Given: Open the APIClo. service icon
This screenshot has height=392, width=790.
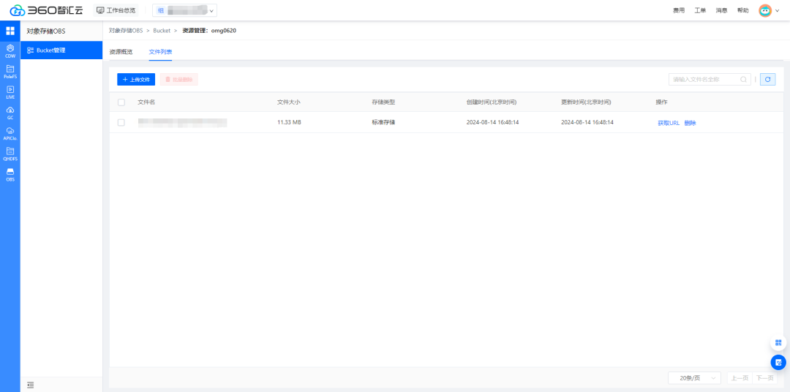Looking at the screenshot, I should 10,134.
